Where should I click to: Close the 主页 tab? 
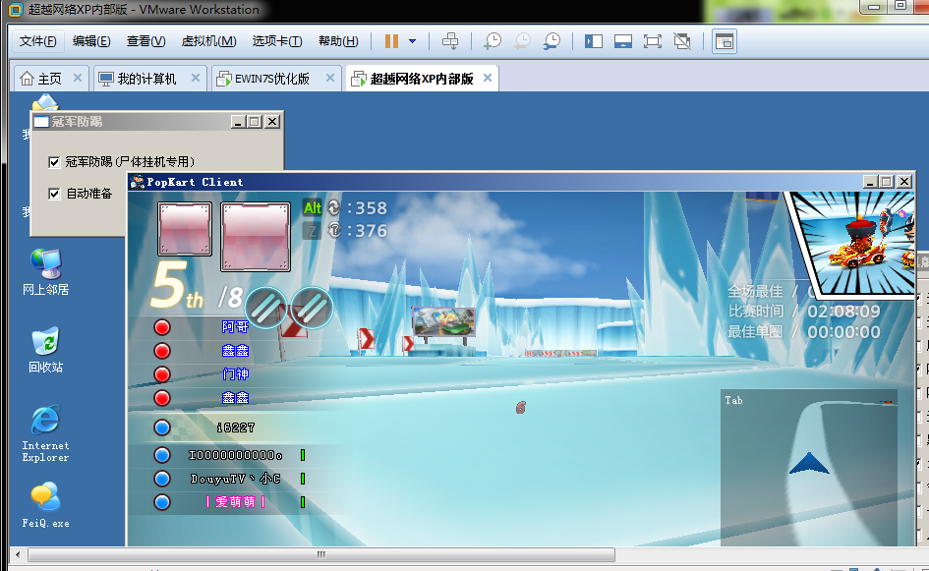coord(78,78)
